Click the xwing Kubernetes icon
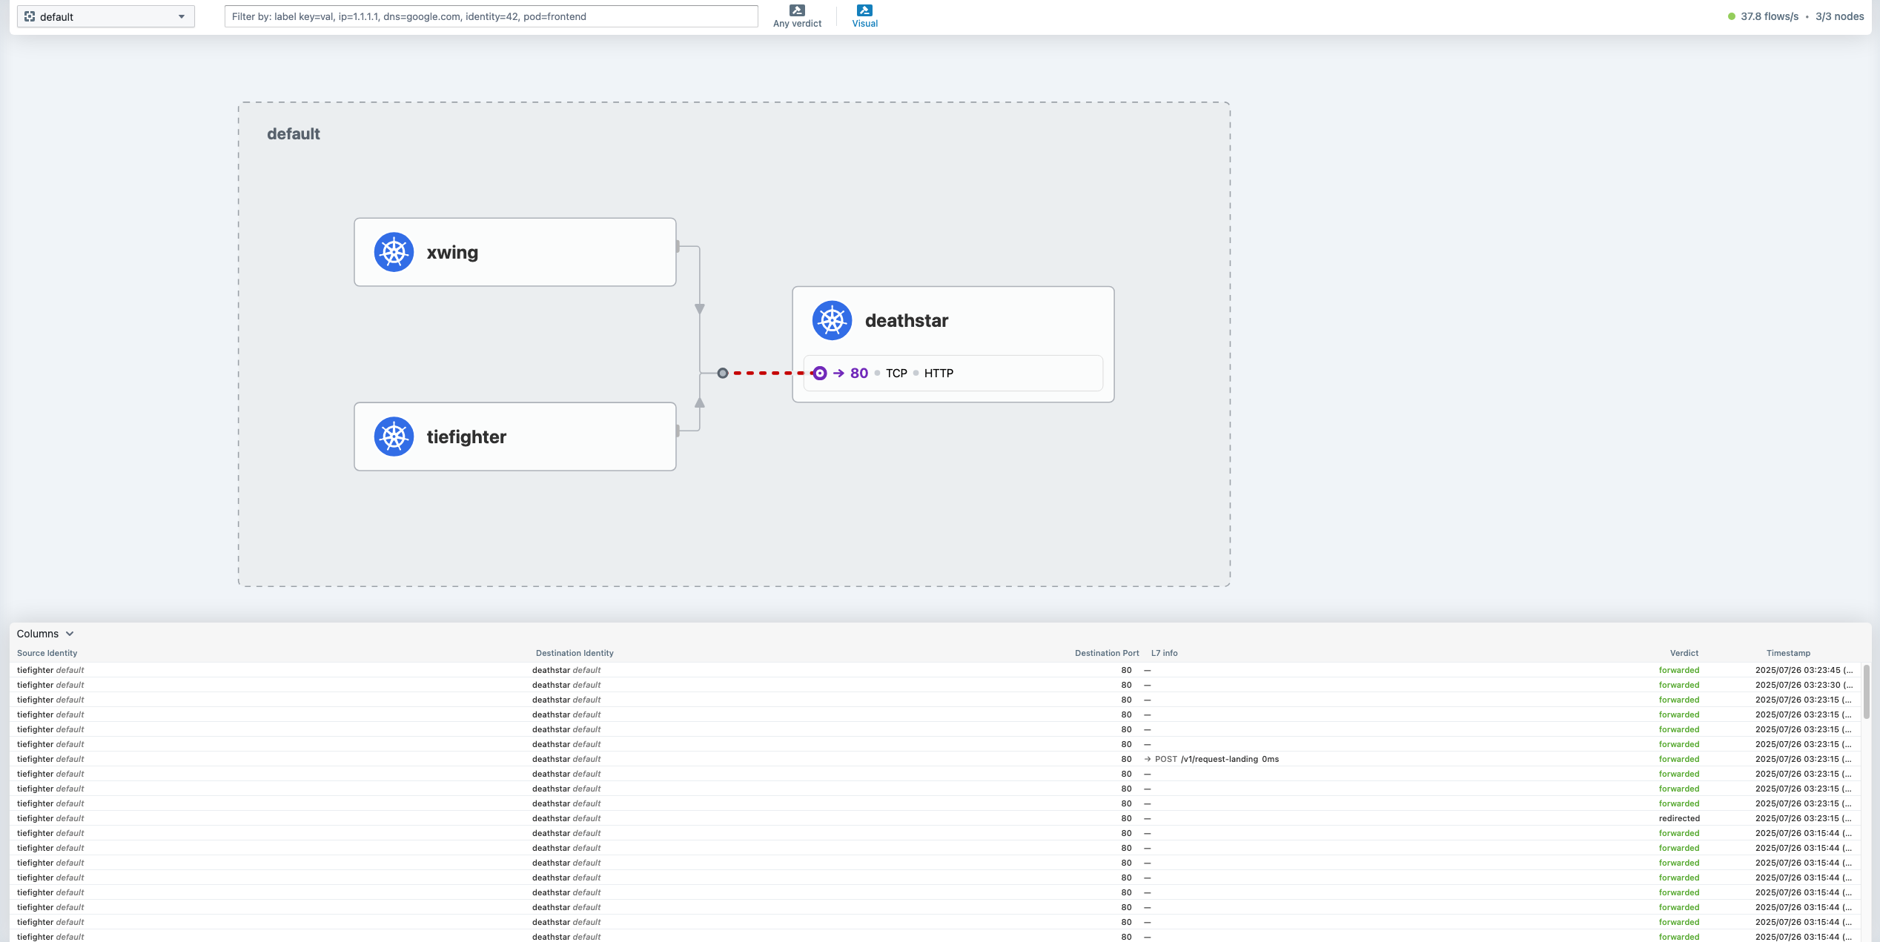Screen dimensions: 1880x942 click(x=394, y=252)
